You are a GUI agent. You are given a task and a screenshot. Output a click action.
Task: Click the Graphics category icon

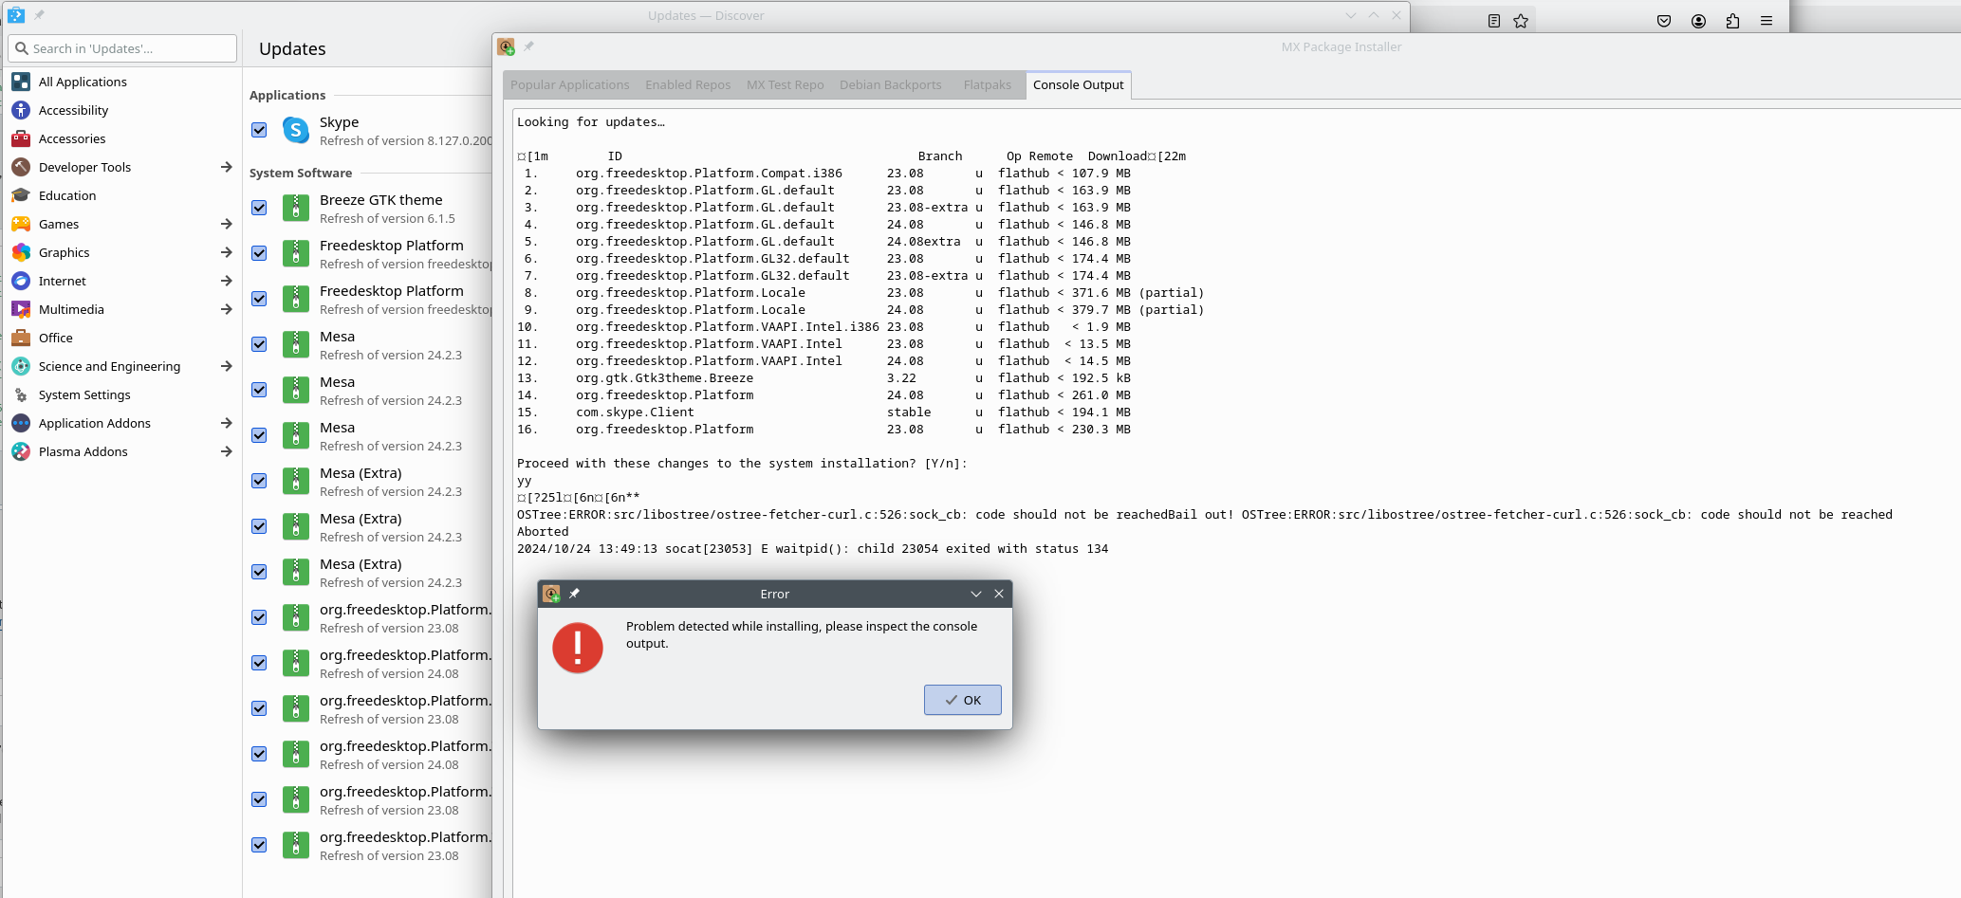point(21,252)
